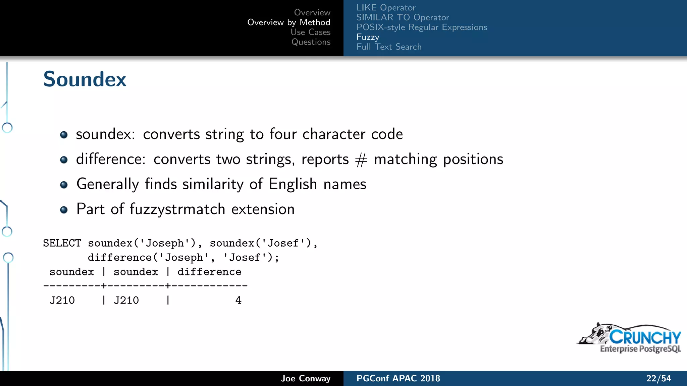This screenshot has height=386, width=687.
Task: Click the 22/54 page number
Action: (658, 379)
